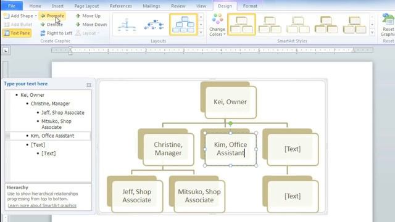Click the grayed Add Bullet button

pyautogui.click(x=18, y=25)
